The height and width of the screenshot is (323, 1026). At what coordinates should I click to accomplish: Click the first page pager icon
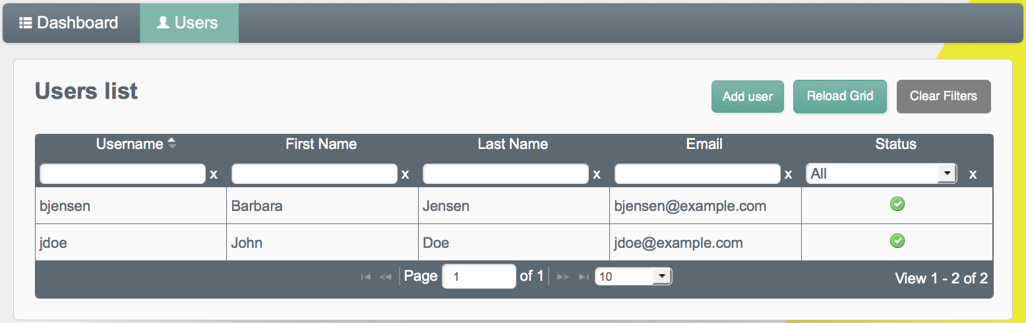pyautogui.click(x=366, y=277)
